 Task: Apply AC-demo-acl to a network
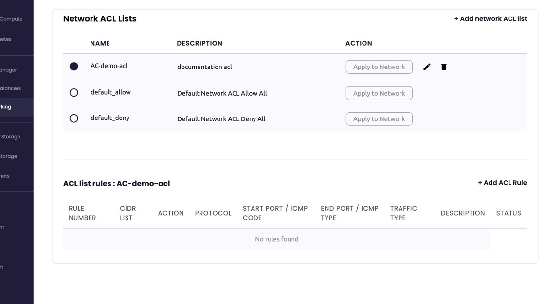click(379, 67)
